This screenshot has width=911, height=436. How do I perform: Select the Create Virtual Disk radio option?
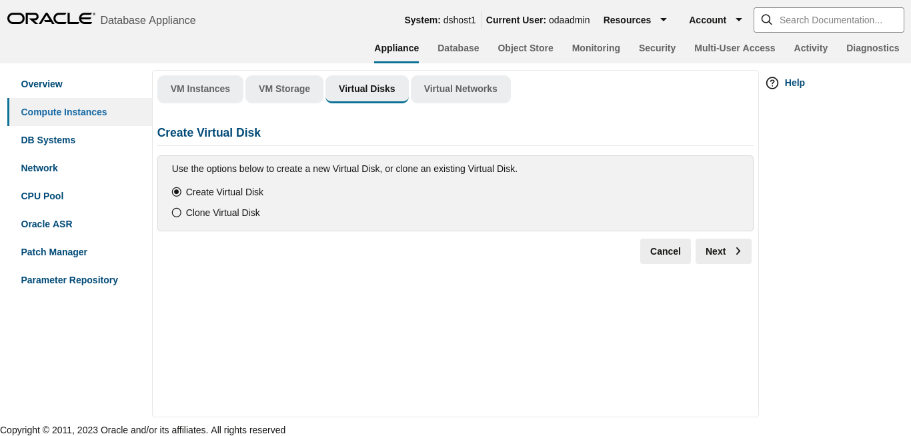[x=176, y=191]
